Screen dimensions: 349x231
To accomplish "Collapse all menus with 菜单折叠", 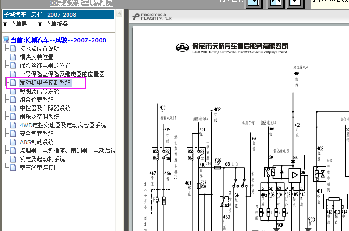I will click(x=56, y=24).
